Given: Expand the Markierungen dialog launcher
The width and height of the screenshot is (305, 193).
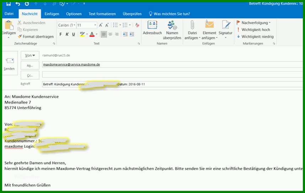Looking at the screenshot, I should tap(274, 44).
